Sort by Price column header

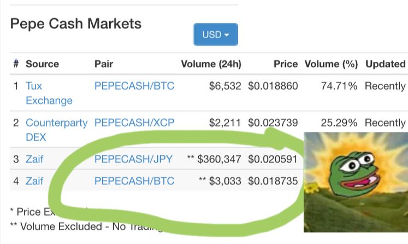coord(286,64)
